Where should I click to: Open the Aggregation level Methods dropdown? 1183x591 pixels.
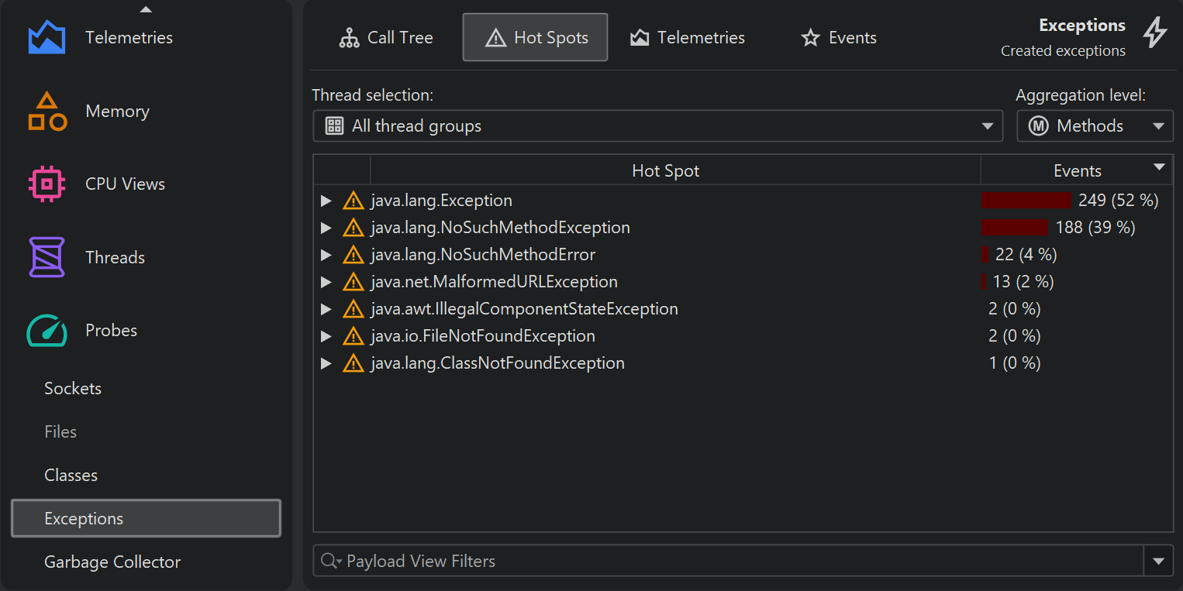[x=1094, y=126]
